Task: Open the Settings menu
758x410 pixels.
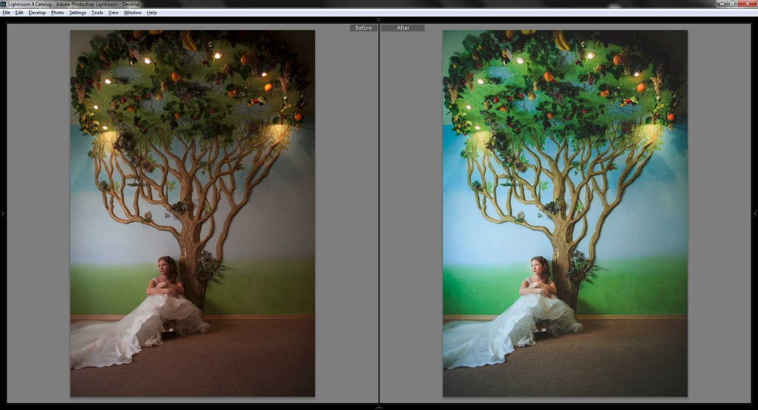Action: point(78,12)
